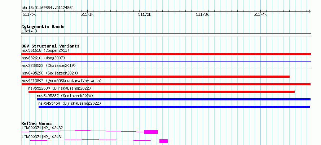Viewport: 321px width, 145px height.
Task: Select the Cytogenetic Bands track heading
Action: [x=43, y=27]
